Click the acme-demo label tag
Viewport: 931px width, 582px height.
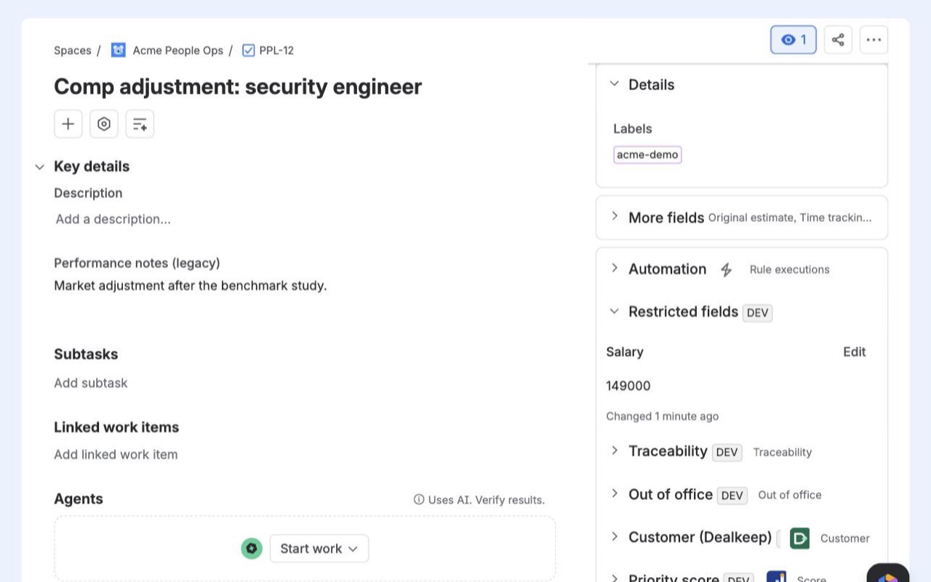click(647, 154)
